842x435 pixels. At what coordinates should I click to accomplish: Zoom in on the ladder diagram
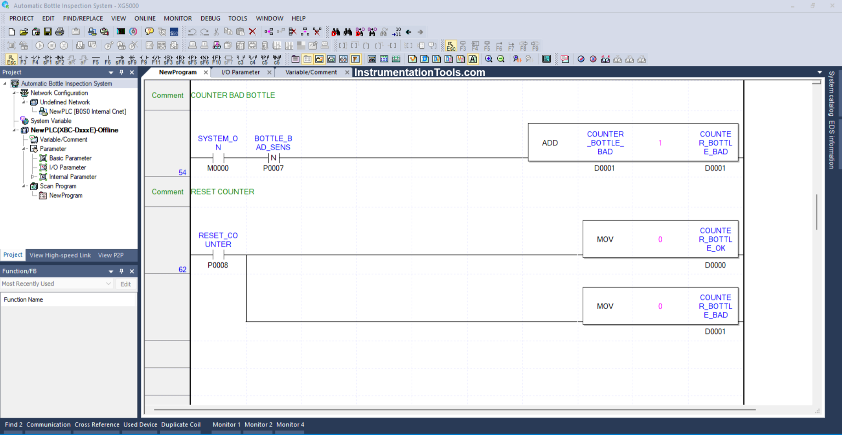click(x=489, y=59)
